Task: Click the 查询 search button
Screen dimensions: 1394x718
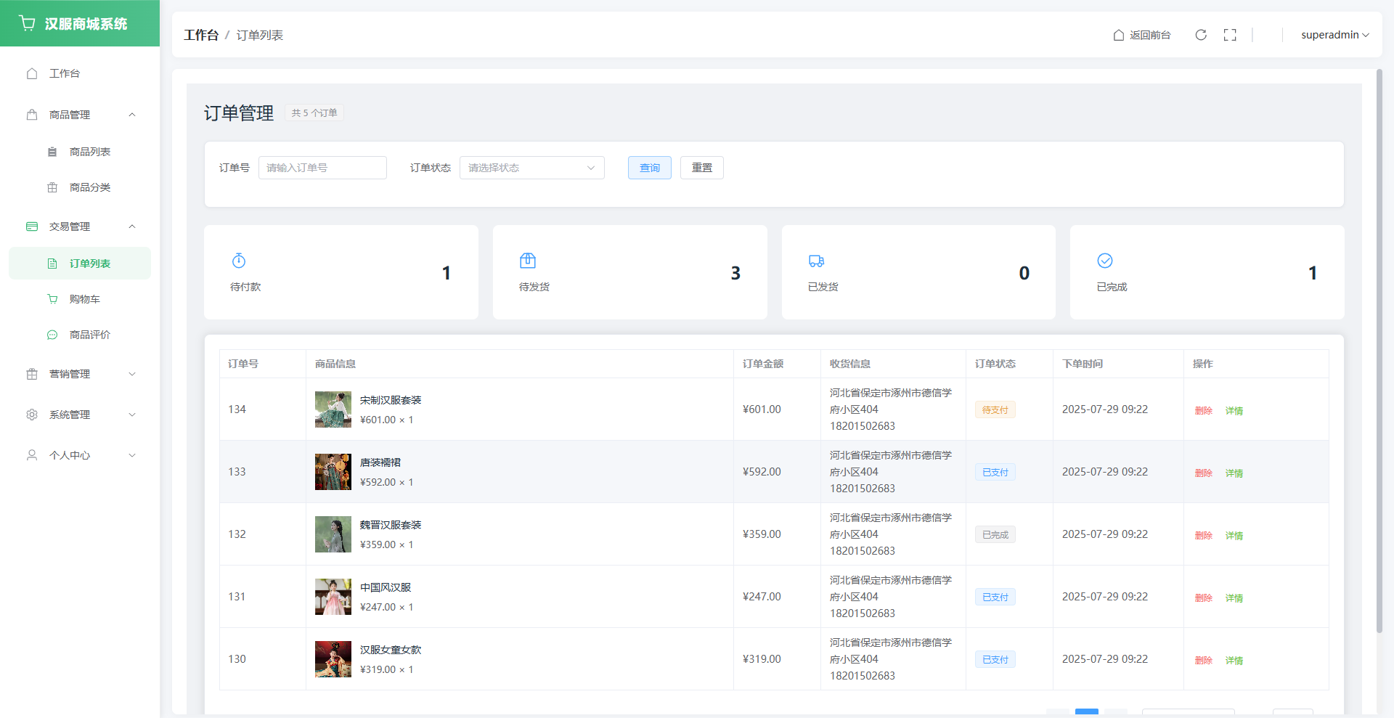Action: pos(649,168)
